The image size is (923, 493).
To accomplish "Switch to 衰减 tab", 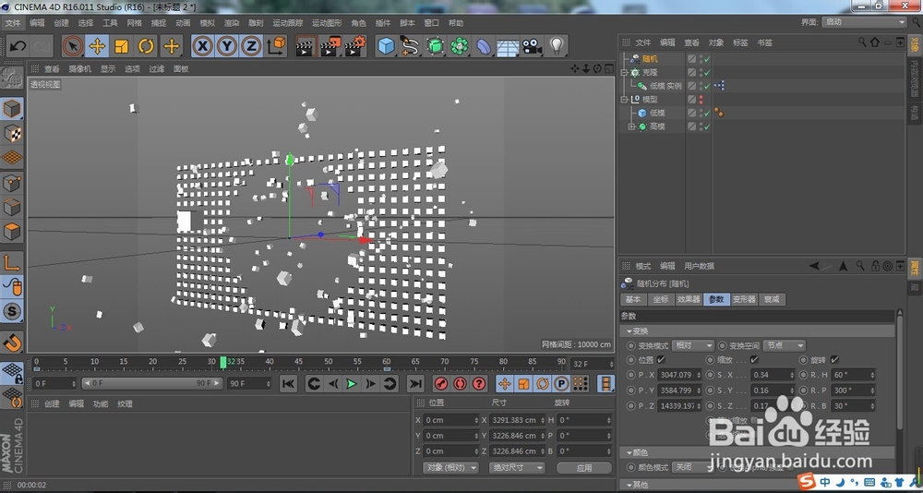I will coord(772,299).
